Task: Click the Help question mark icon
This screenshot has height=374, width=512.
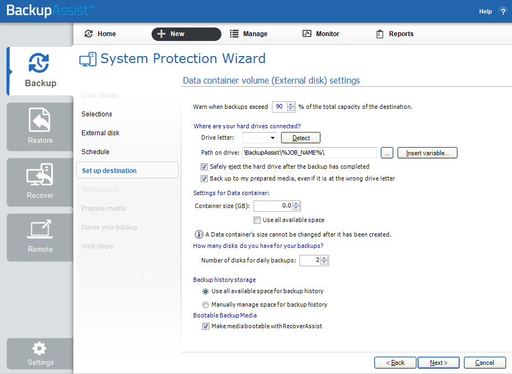Action: point(503,11)
